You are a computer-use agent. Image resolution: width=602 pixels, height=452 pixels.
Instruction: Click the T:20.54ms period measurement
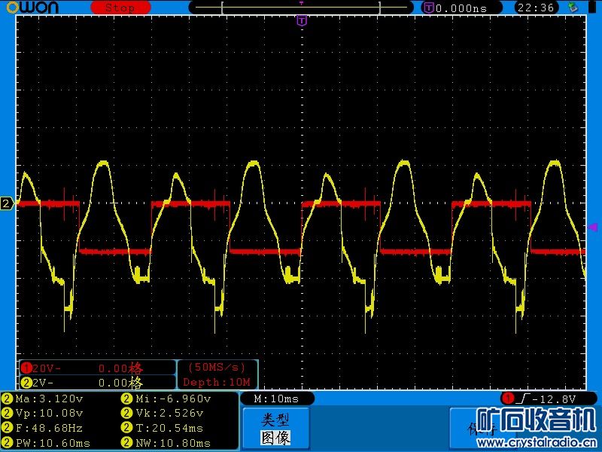163,428
